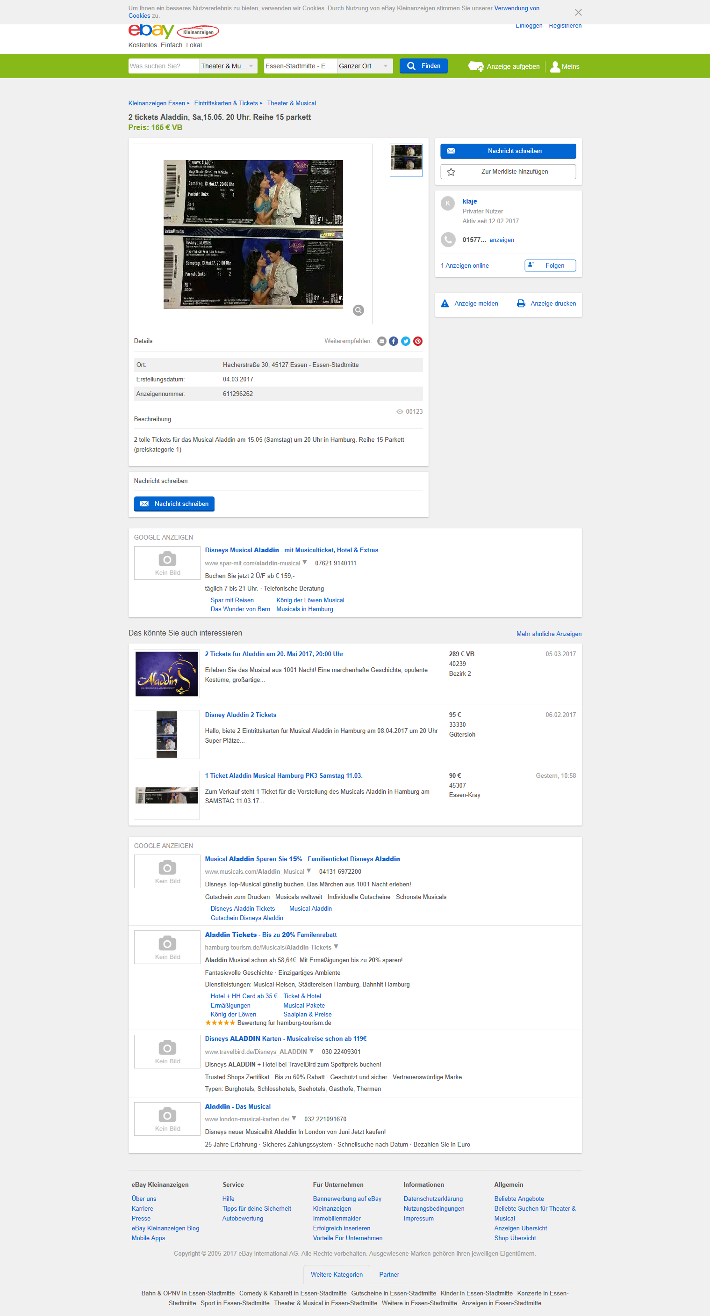Click the seller avatar icon for klaje

coord(448,203)
